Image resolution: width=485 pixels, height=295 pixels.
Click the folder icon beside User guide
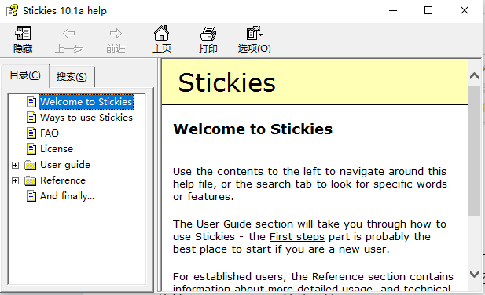(x=31, y=165)
